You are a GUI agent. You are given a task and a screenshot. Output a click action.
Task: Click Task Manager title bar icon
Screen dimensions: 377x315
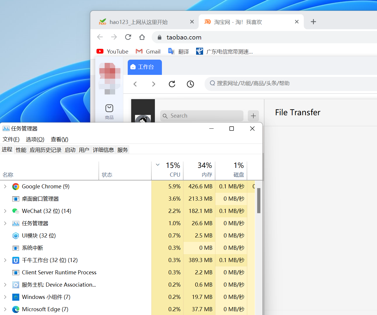coord(6,128)
